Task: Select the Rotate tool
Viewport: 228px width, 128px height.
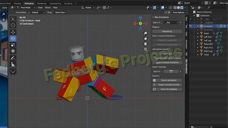Action: pyautogui.click(x=13, y=39)
